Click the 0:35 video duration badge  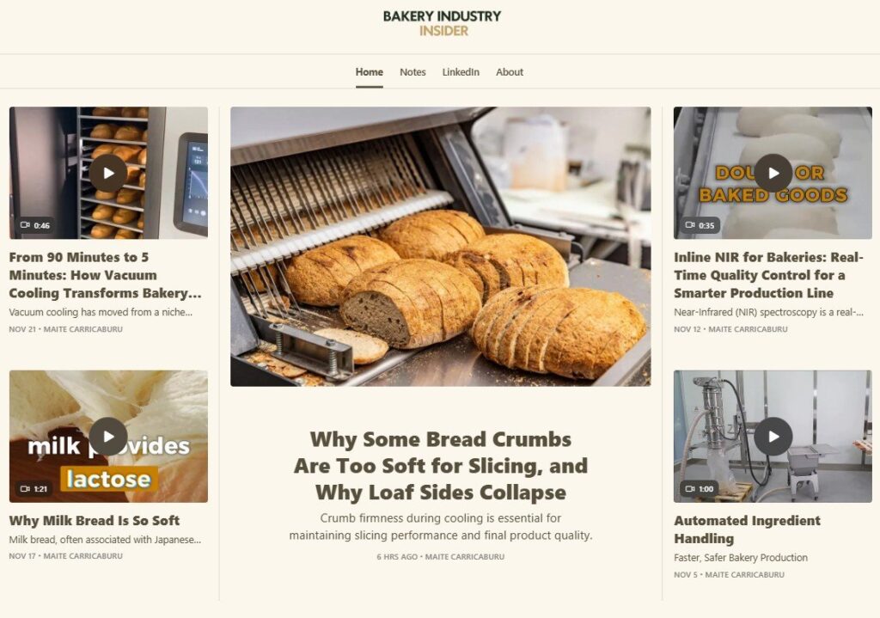coord(700,225)
